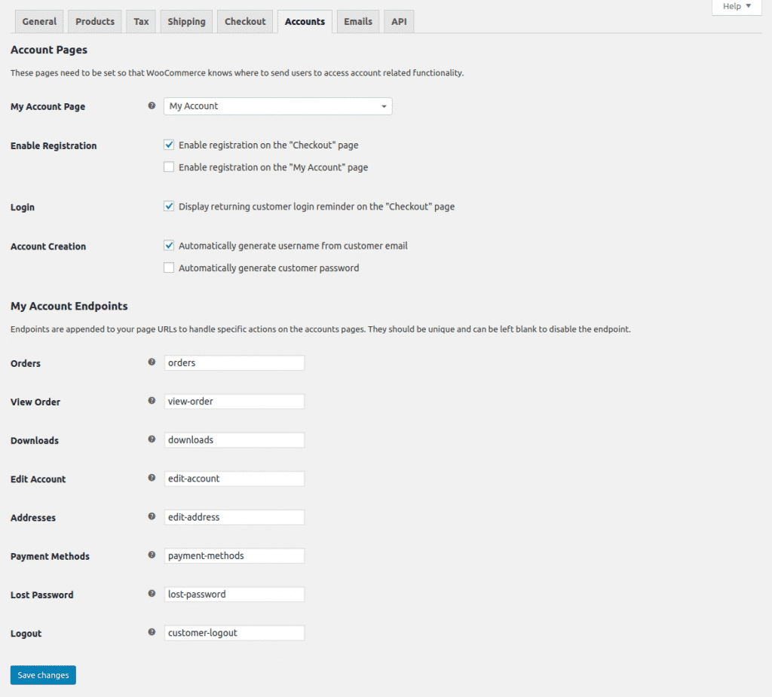Image resolution: width=772 pixels, height=697 pixels.
Task: Enable registration on the "My Account" page
Action: tap(169, 167)
